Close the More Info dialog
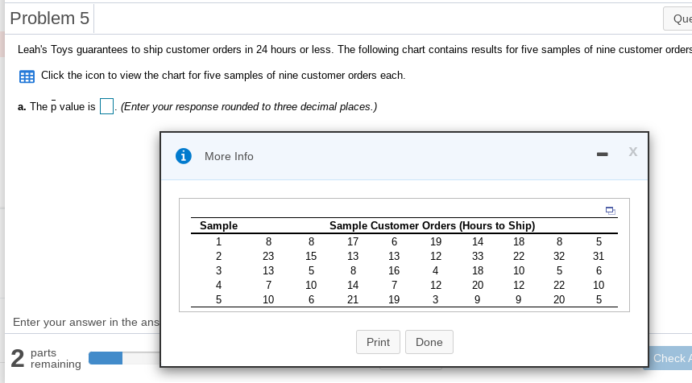The width and height of the screenshot is (692, 383). click(632, 152)
